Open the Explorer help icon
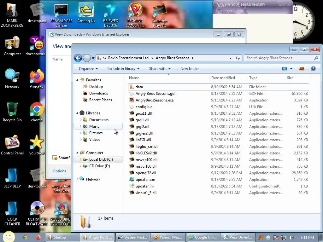323x242 pixels. [x=313, y=69]
